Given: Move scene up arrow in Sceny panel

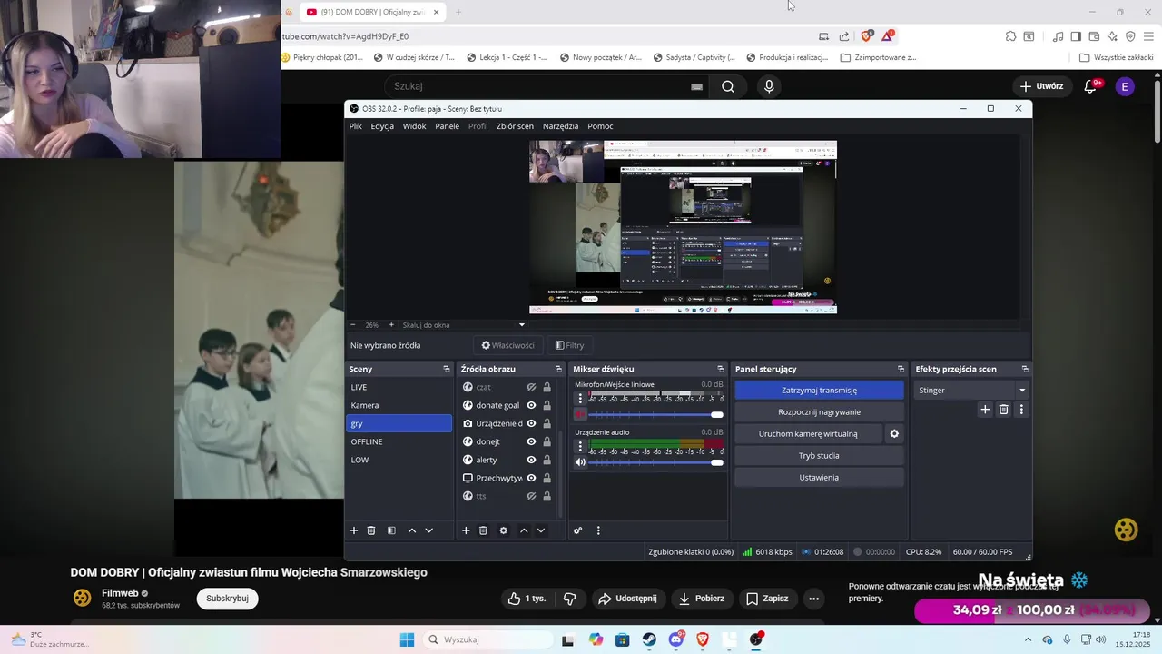Looking at the screenshot, I should (412, 530).
